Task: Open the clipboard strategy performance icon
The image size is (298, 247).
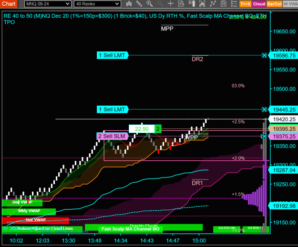Action: pos(224,4)
